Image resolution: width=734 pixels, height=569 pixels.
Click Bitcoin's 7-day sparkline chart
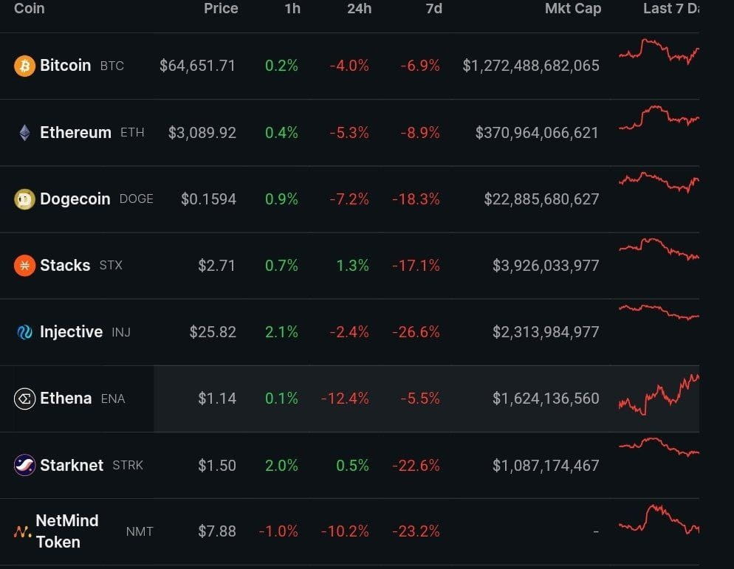click(657, 52)
